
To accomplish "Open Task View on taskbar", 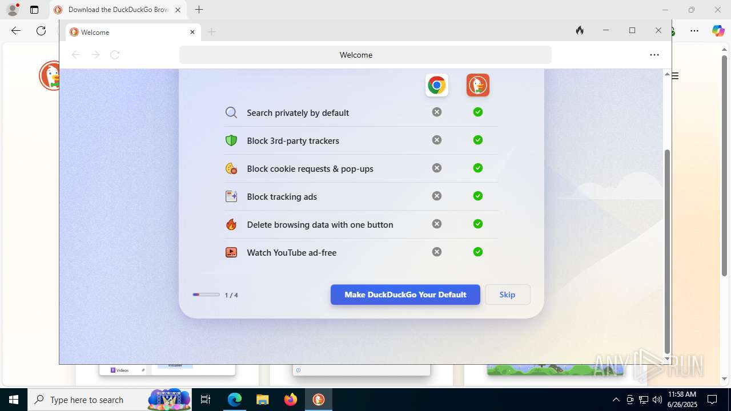I will 206,400.
